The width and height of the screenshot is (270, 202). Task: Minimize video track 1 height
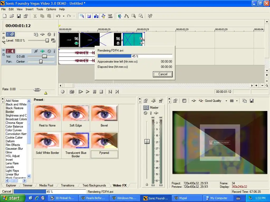pyautogui.click(x=3, y=33)
